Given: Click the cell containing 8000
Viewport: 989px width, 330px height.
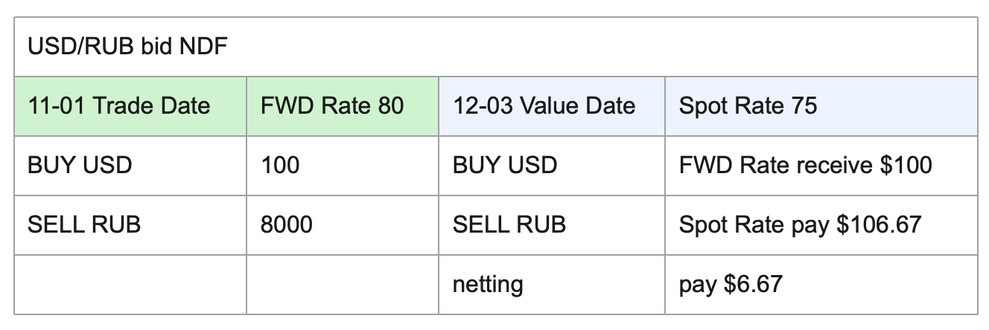Looking at the screenshot, I should [287, 224].
